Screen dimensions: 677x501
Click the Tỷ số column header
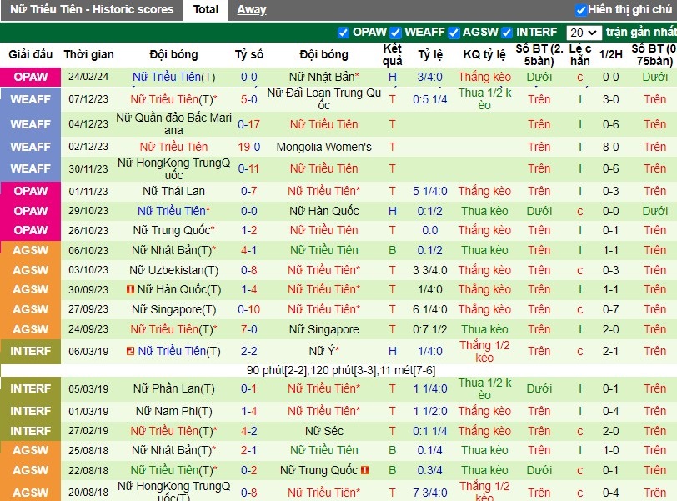click(x=248, y=54)
